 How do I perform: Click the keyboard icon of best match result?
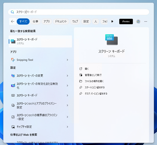click(x=13, y=41)
